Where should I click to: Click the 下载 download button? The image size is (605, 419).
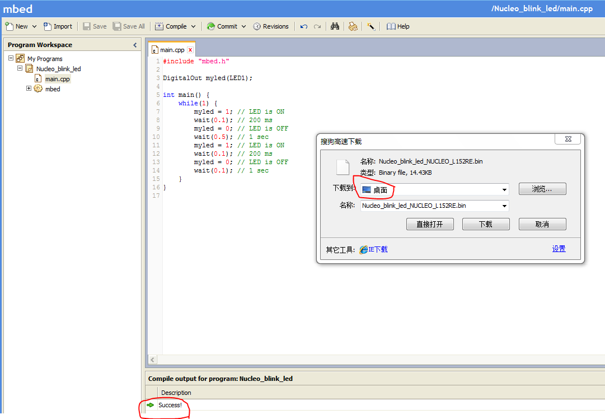pyautogui.click(x=486, y=224)
